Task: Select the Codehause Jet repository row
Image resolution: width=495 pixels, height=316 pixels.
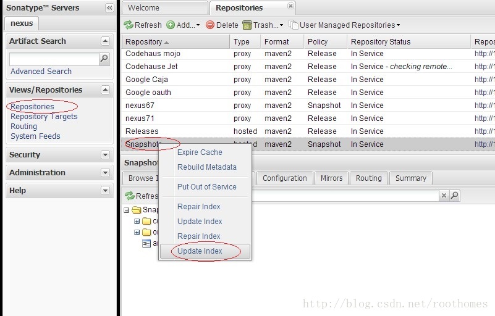Action: tap(308, 67)
